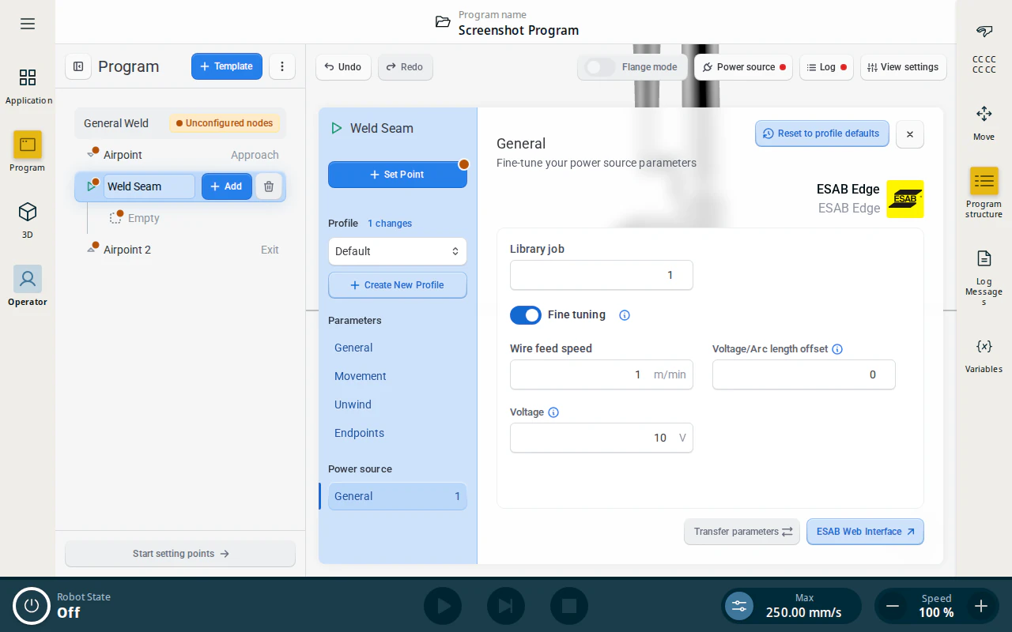Image resolution: width=1012 pixels, height=632 pixels.
Task: Select the Program sidebar icon
Action: (x=28, y=152)
